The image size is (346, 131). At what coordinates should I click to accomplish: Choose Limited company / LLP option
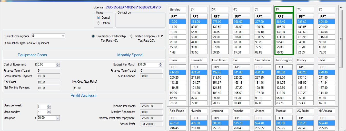tap(132, 36)
